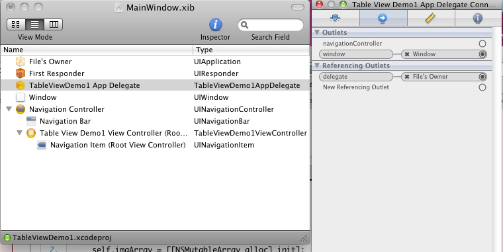The width and height of the screenshot is (503, 252).
Task: Click the Navigation Item icon
Action: (42, 145)
